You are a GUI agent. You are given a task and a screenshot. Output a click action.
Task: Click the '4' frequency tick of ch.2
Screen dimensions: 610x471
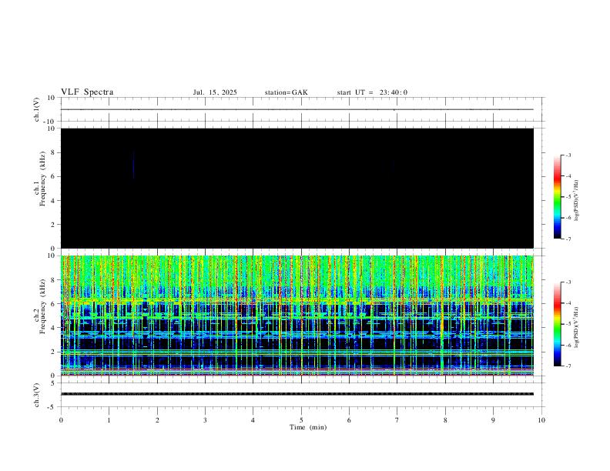click(53, 328)
